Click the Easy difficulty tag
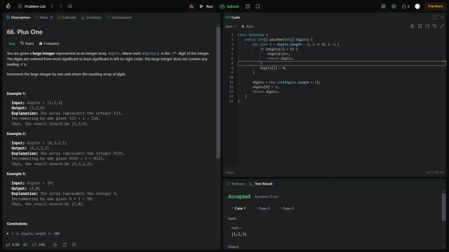The width and height of the screenshot is (449, 252). (x=12, y=44)
